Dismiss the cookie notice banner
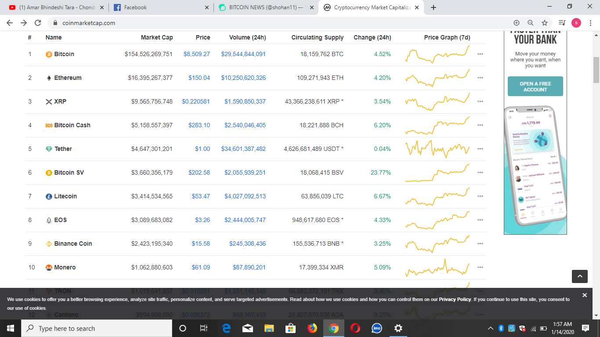600x337 pixels. coord(584,295)
